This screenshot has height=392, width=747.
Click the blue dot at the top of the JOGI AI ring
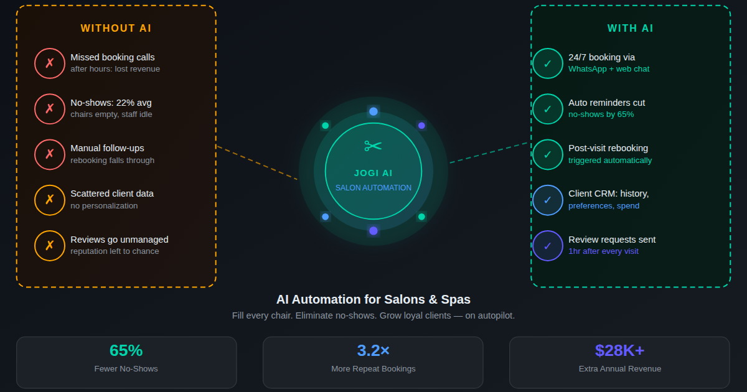[374, 111]
